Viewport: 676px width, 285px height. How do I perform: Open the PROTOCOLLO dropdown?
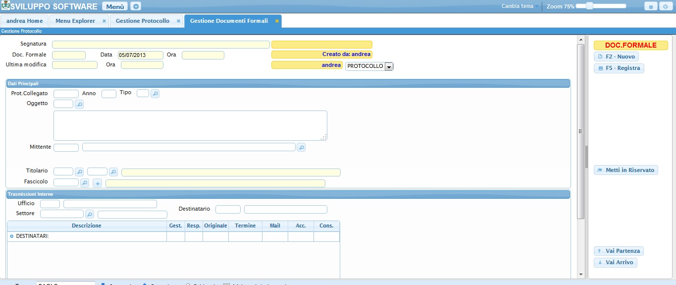[x=389, y=66]
